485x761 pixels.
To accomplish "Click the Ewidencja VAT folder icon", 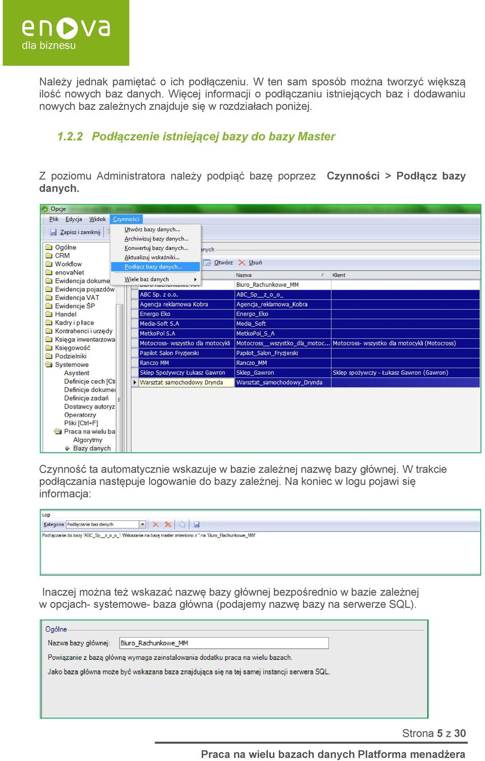I will 49,297.
